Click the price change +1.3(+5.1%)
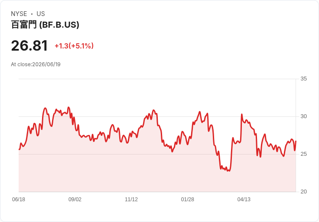Image resolution: width=319 pixels, height=222 pixels. pyautogui.click(x=74, y=46)
